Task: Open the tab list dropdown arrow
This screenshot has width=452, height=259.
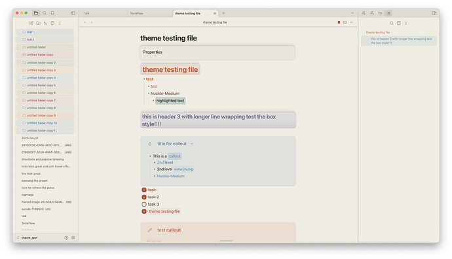Action: tap(352, 13)
